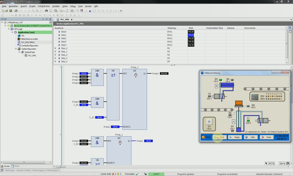Toggle sensor B0 indicator in Hebevorrichtung

click(x=248, y=106)
